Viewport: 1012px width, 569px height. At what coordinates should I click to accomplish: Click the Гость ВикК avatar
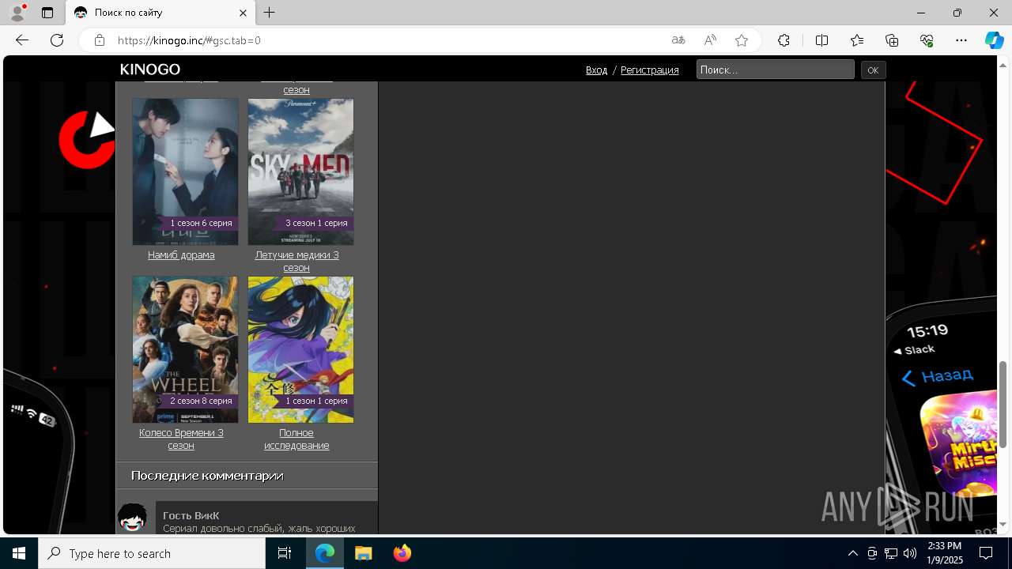tap(132, 518)
